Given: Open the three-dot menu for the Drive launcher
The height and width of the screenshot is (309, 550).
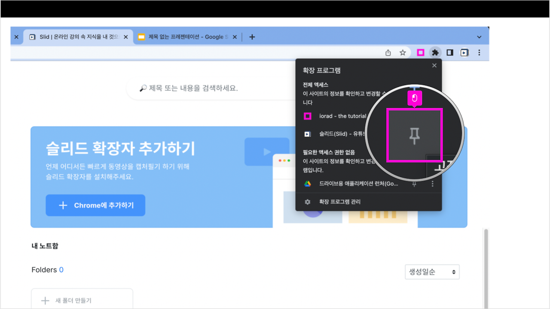Looking at the screenshot, I should (x=432, y=184).
